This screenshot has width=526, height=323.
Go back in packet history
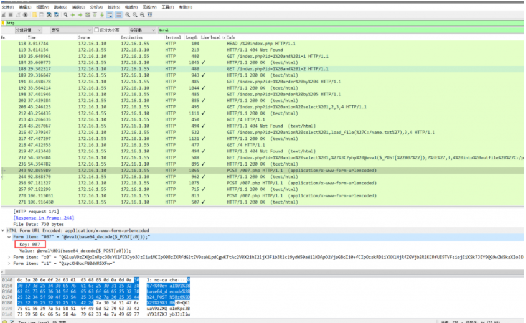point(73,15)
